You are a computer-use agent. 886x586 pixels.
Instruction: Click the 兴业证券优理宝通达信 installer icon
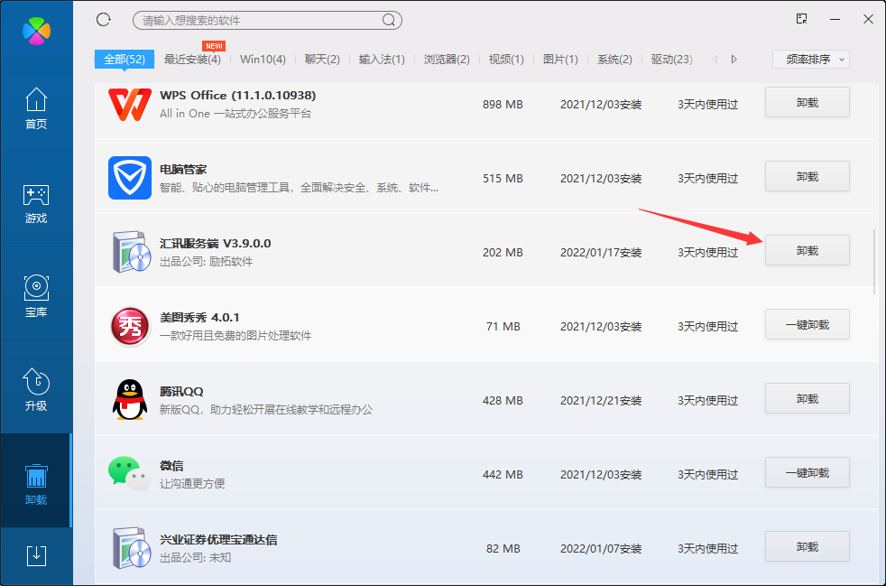(x=132, y=547)
